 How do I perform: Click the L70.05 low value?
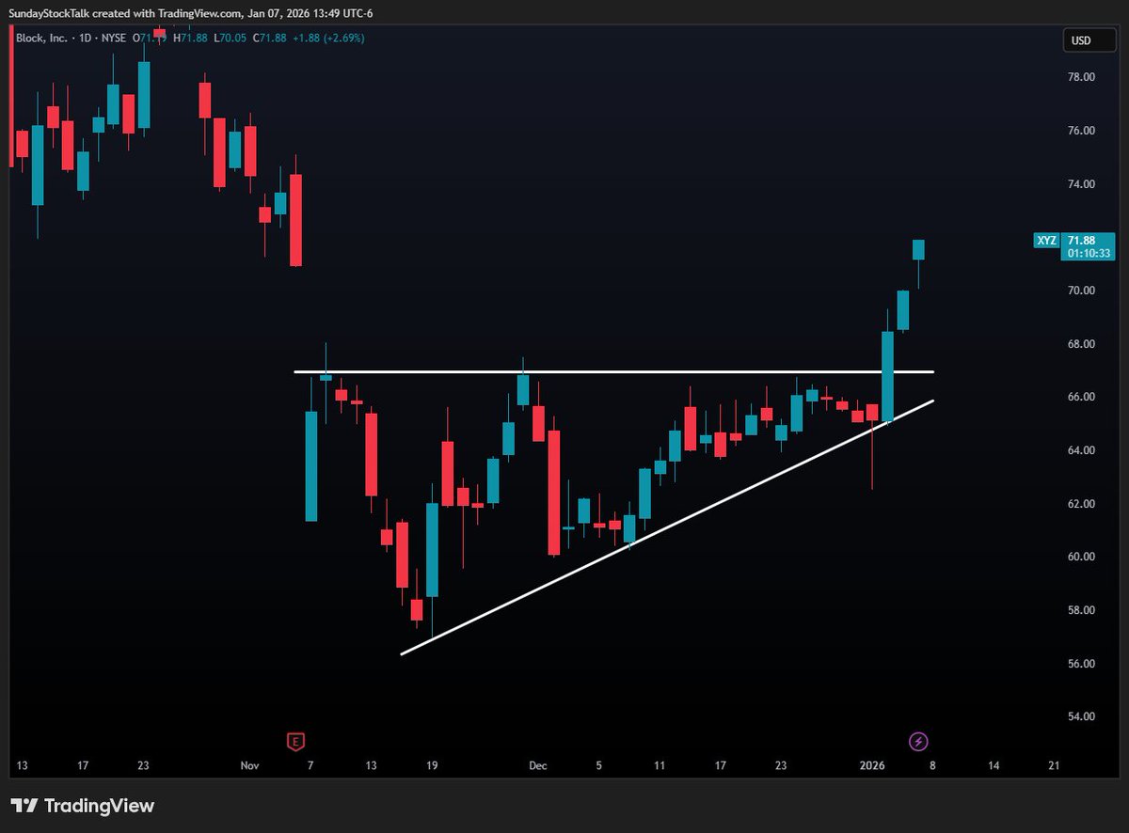coord(230,38)
